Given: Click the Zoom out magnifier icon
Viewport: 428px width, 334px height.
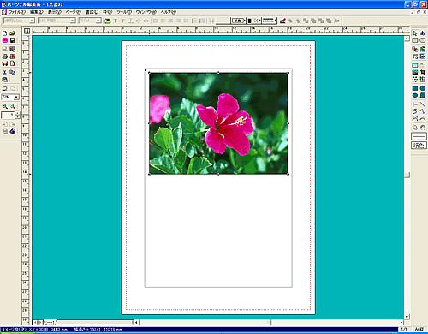Looking at the screenshot, I should click(x=13, y=106).
